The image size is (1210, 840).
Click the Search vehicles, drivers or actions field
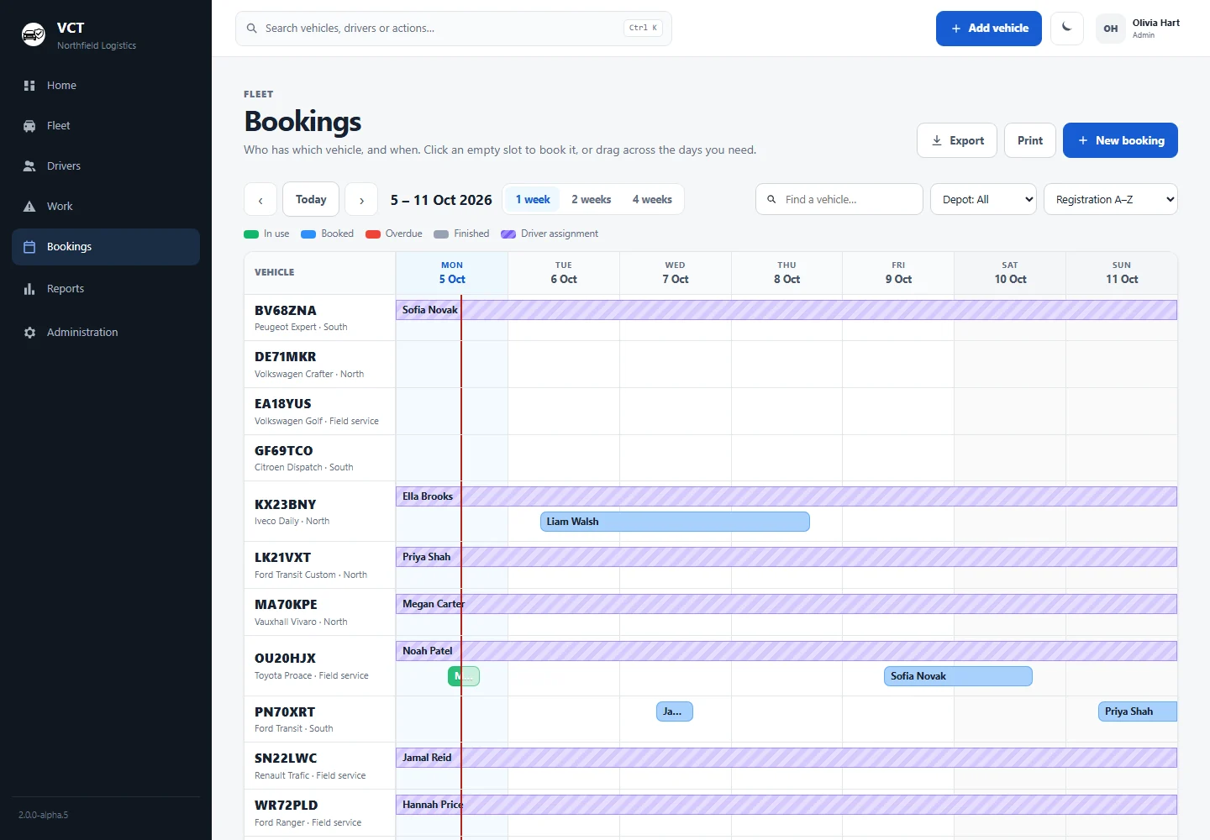tap(454, 29)
